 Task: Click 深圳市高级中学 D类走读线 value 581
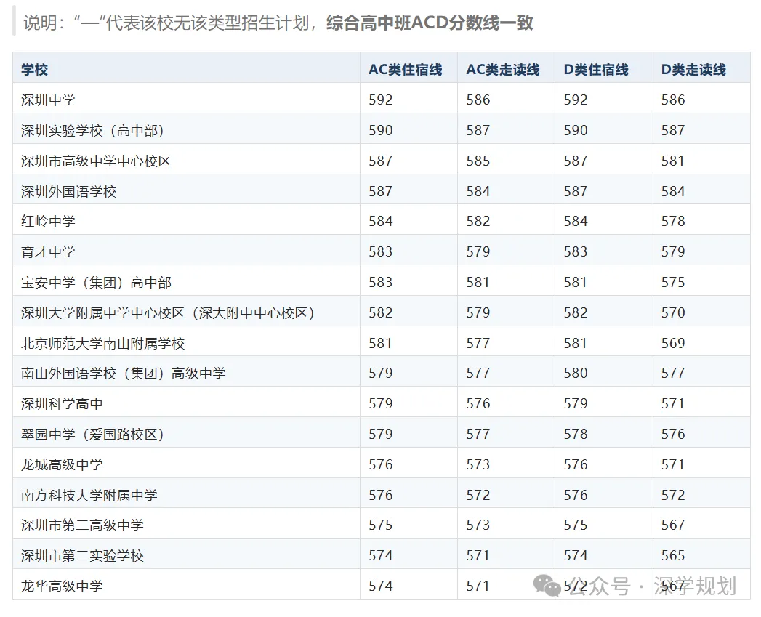point(673,161)
